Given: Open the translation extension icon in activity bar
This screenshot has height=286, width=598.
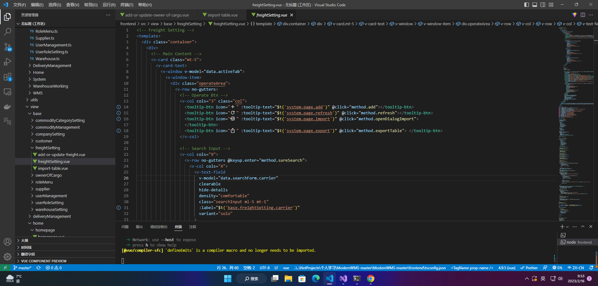Looking at the screenshot, I should pos(7,121).
